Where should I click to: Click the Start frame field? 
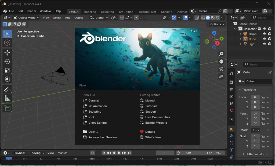[x=192, y=153]
